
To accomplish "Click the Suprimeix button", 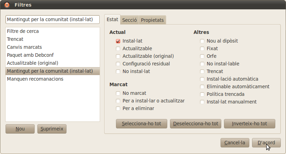I will pyautogui.click(x=52, y=129).
